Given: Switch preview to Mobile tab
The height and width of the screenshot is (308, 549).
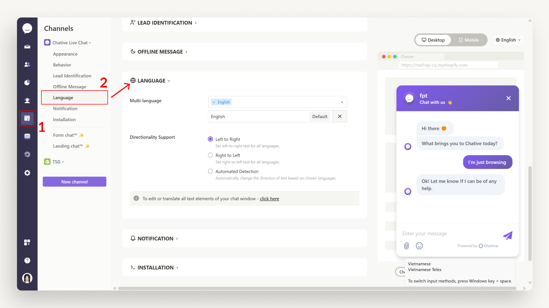Looking at the screenshot, I should pyautogui.click(x=469, y=40).
